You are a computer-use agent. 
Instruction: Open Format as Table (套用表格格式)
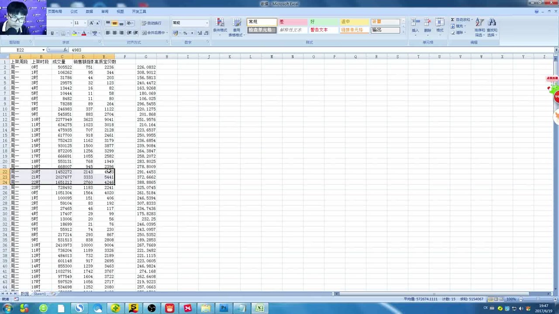pyautogui.click(x=236, y=27)
